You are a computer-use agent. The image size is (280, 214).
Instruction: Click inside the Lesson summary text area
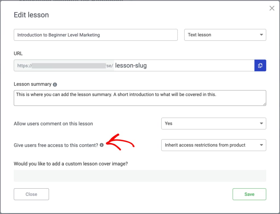pyautogui.click(x=140, y=98)
